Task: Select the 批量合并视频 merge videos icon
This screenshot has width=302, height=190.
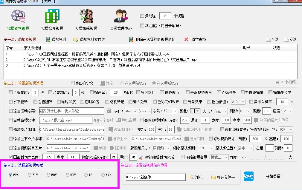Action: point(51,18)
